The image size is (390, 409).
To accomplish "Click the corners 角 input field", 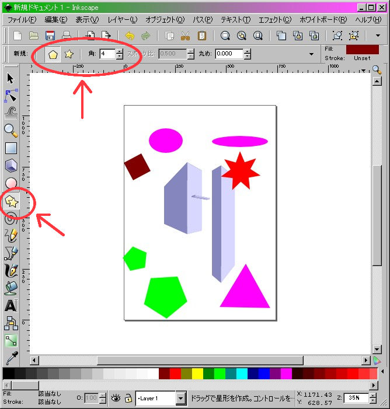I will click(108, 54).
